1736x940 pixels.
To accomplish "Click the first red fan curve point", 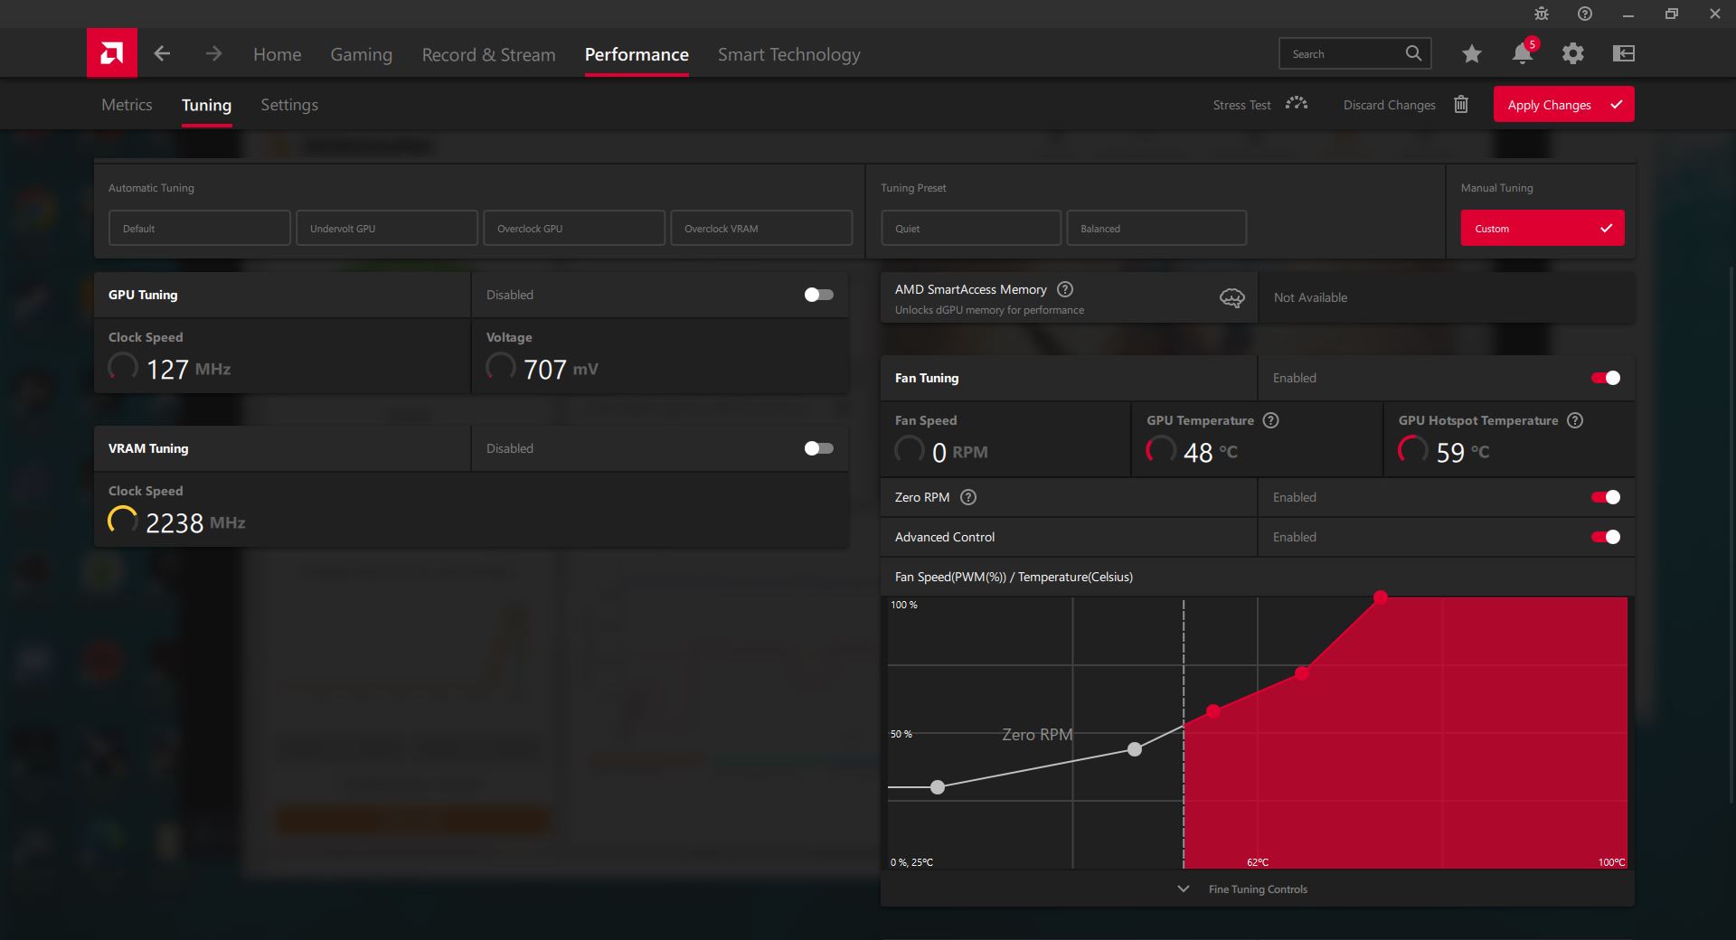I will coord(1213,711).
